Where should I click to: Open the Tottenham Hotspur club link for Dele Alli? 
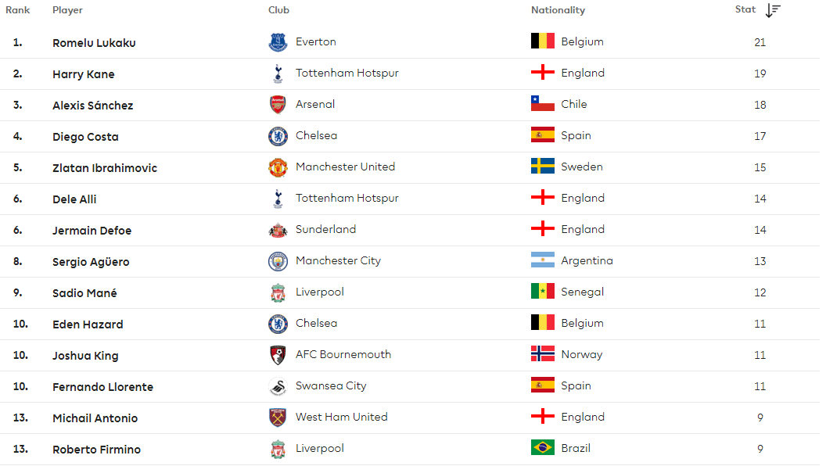347,198
